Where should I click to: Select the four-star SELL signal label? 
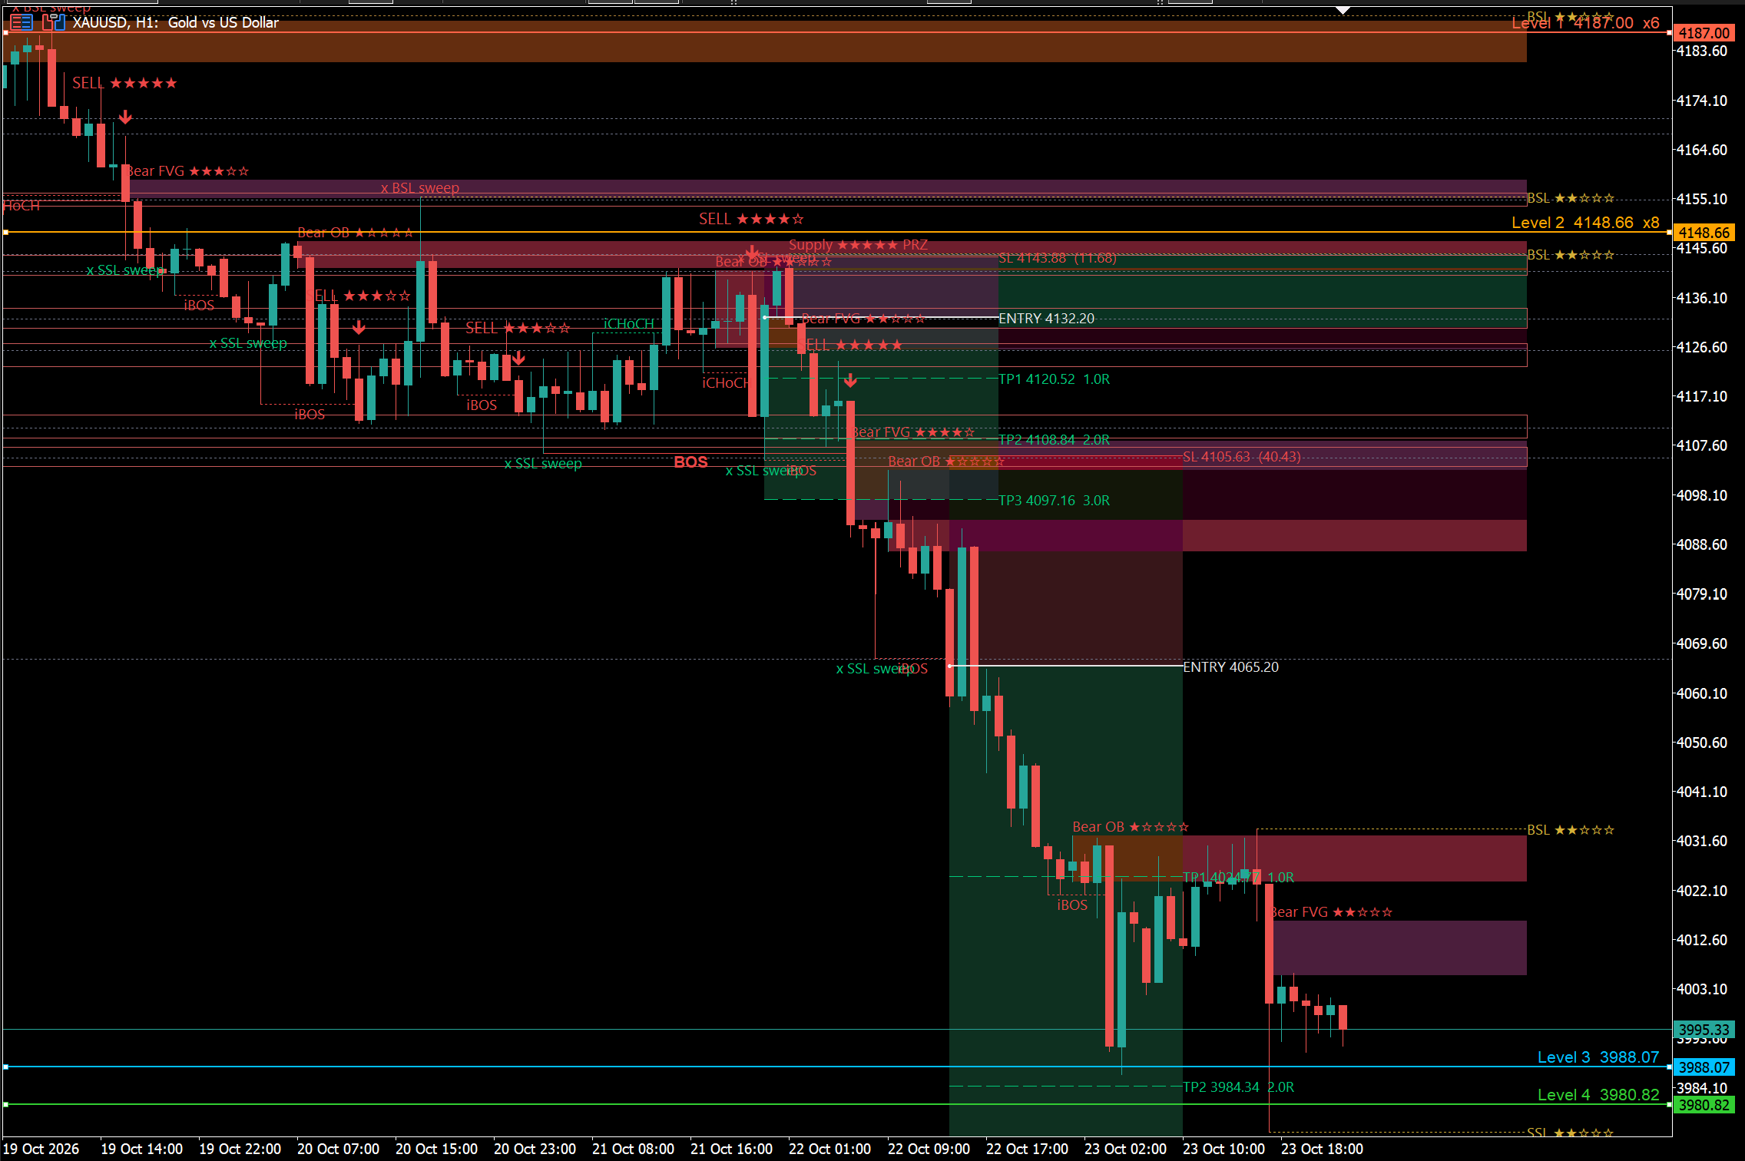[x=751, y=220]
